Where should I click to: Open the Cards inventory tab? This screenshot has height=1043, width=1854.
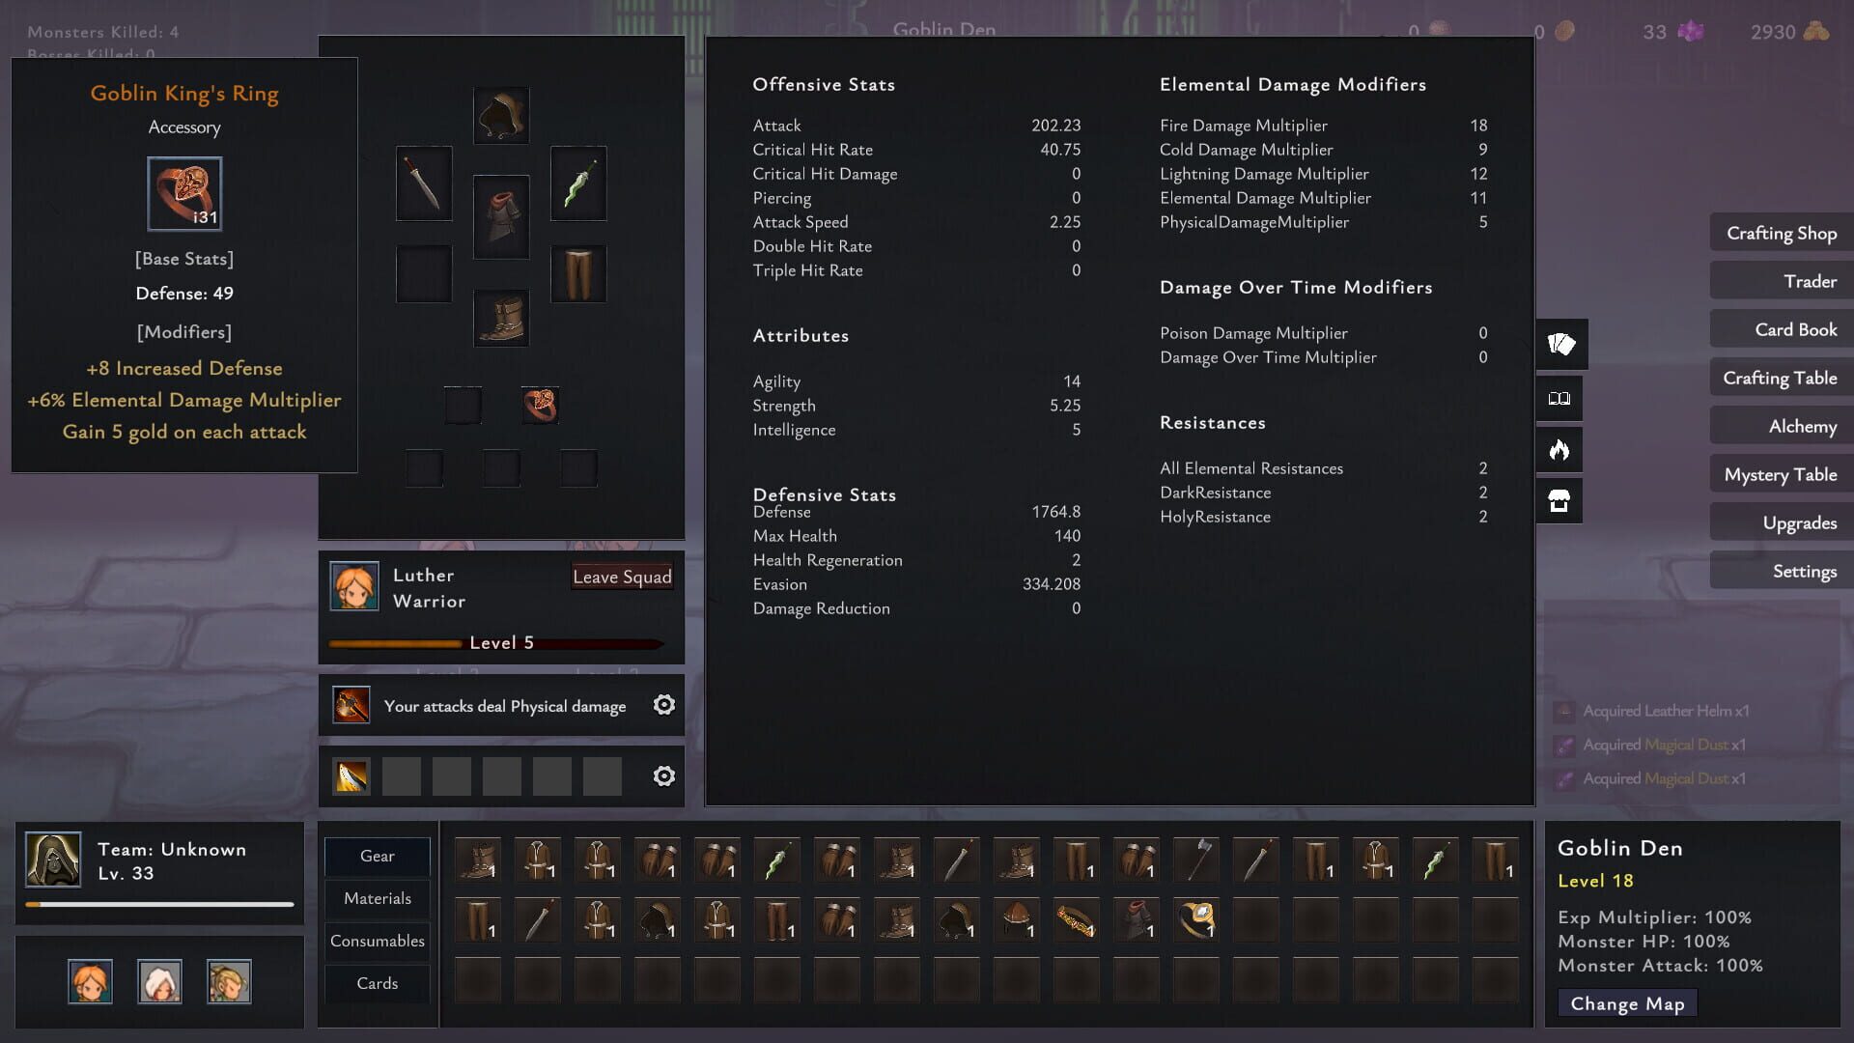tap(377, 983)
